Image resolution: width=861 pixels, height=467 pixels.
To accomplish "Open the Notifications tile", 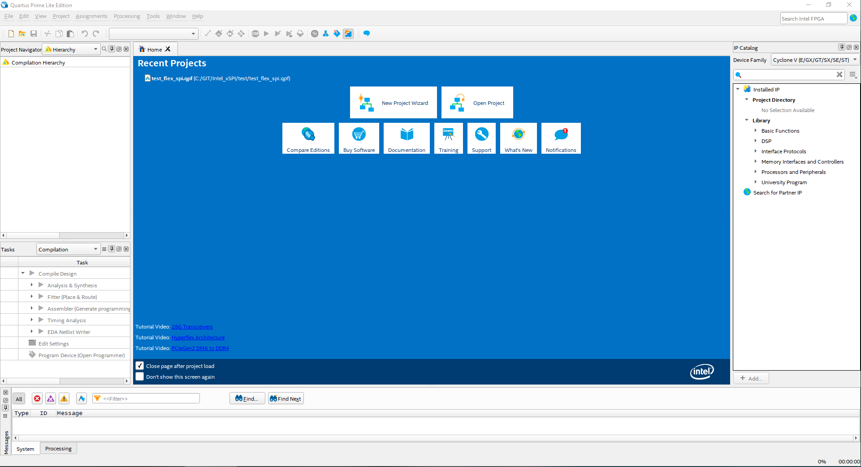I will (561, 138).
